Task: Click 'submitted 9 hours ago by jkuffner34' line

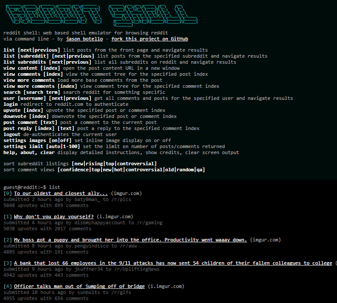Action: [81, 269]
